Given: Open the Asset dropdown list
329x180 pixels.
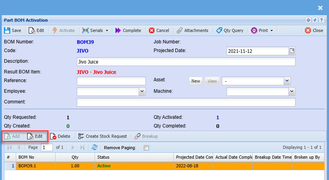Looking at the screenshot, I should (287, 81).
